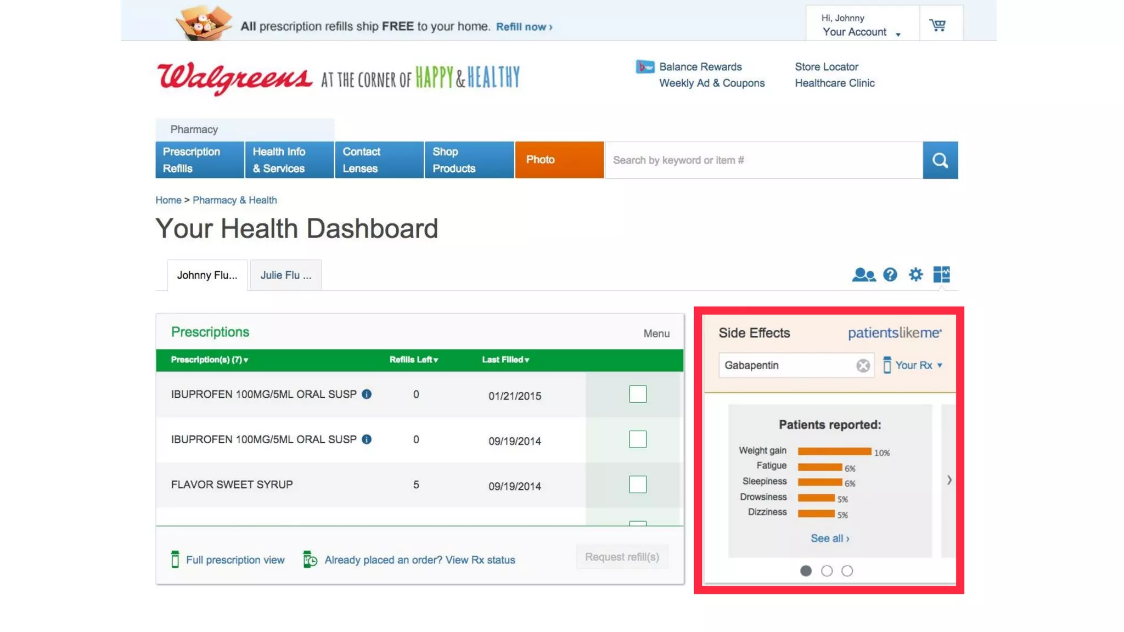Open the shopping cart icon
1124x632 pixels.
tap(937, 25)
